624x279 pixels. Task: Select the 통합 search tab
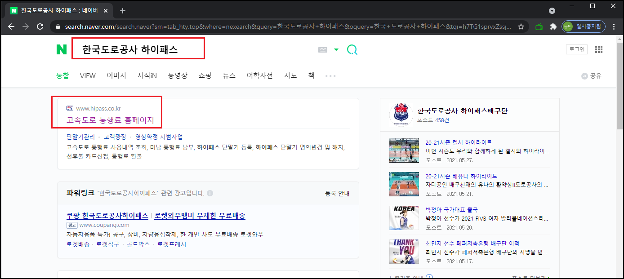(62, 75)
